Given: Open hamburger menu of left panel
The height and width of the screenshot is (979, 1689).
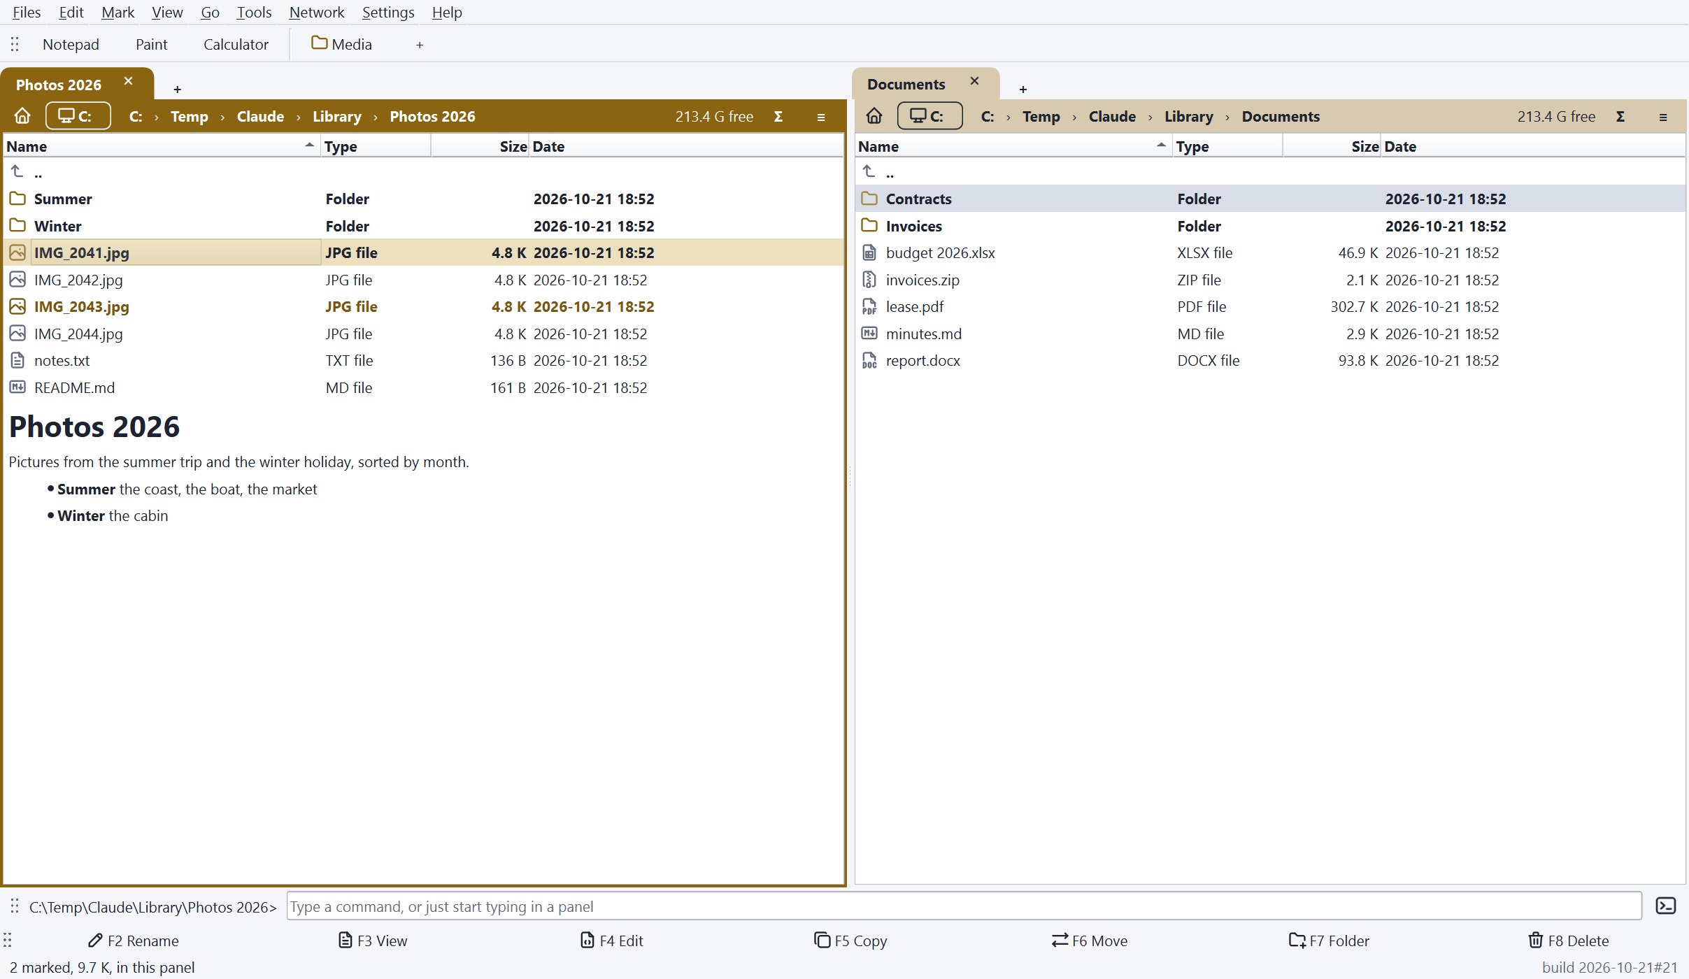Looking at the screenshot, I should 821,117.
